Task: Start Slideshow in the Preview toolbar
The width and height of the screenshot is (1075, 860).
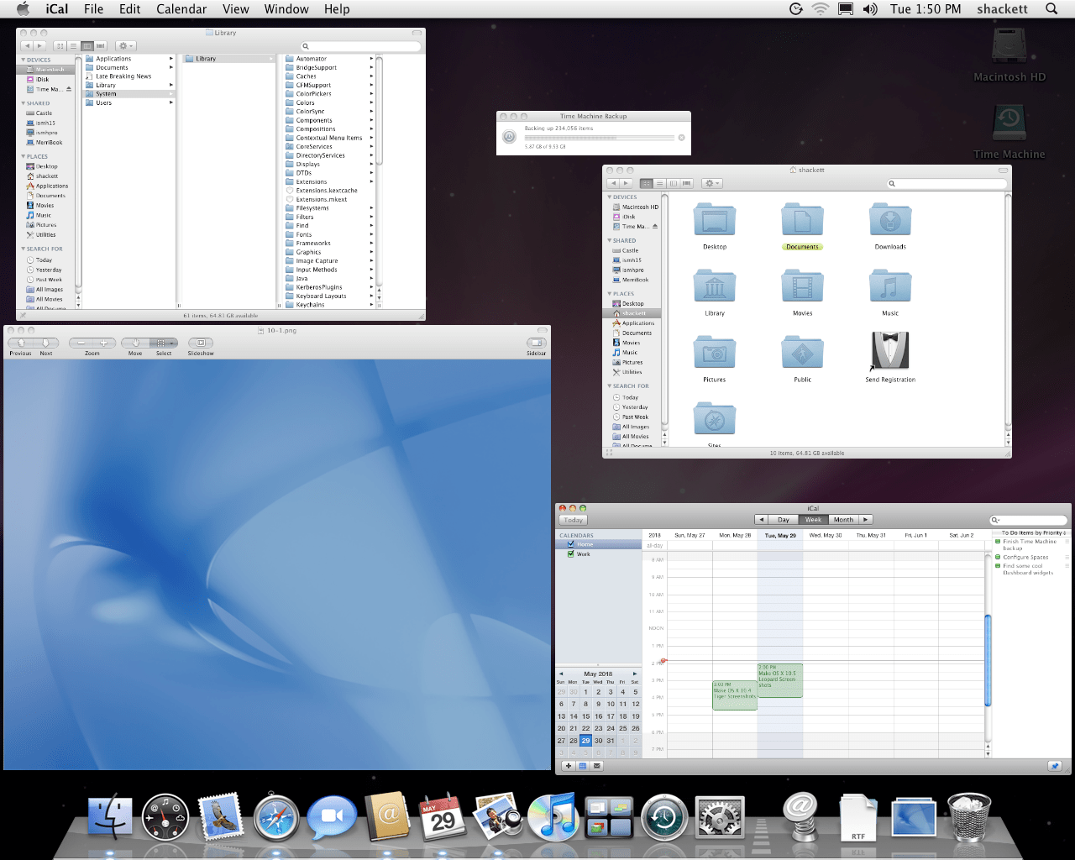Action: tap(200, 343)
